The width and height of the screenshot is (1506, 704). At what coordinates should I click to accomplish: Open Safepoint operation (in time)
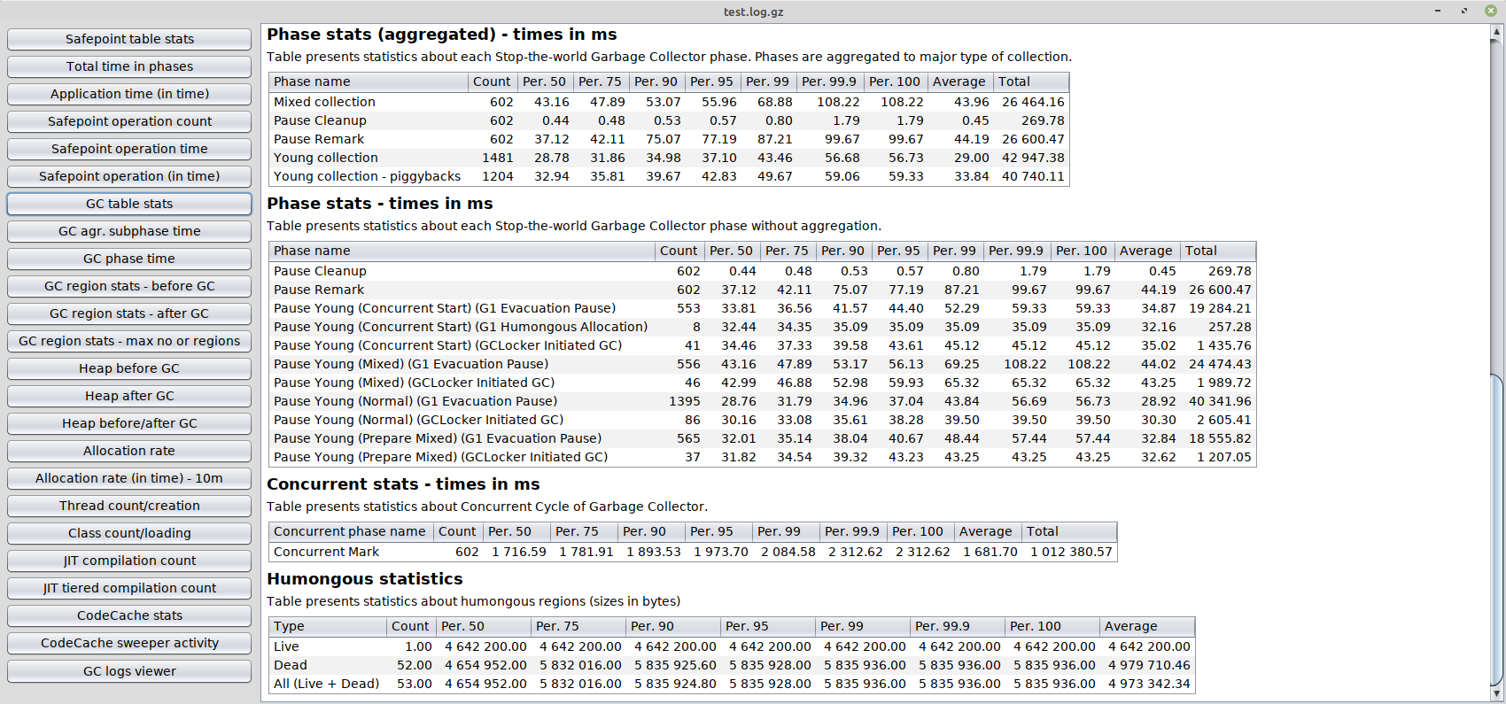pyautogui.click(x=129, y=176)
